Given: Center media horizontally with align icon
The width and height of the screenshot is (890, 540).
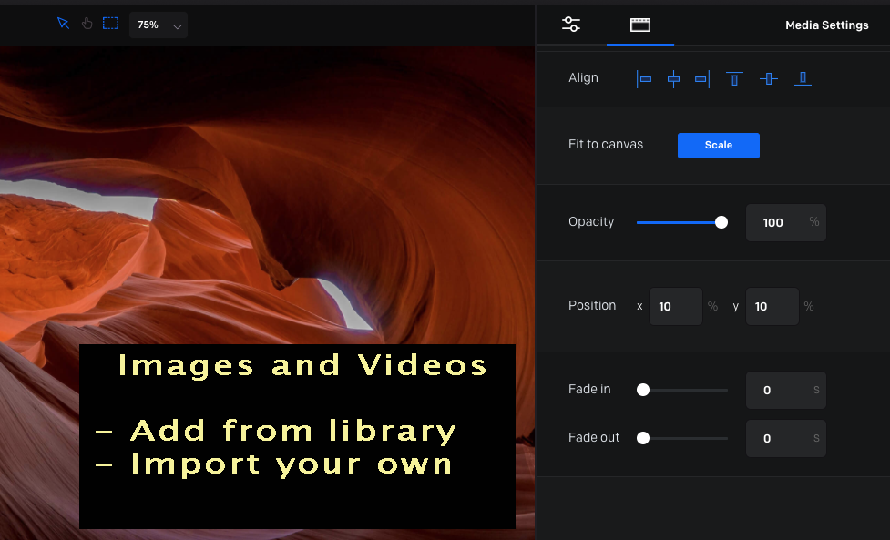Looking at the screenshot, I should [x=673, y=79].
